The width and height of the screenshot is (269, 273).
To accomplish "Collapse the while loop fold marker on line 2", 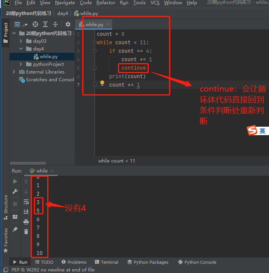I will [x=95, y=42].
